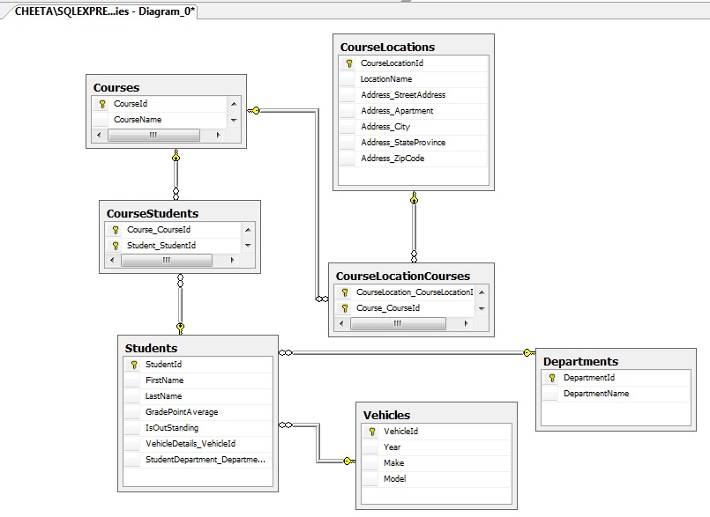The width and height of the screenshot is (710, 517).
Task: Select the IsOutStanding column
Action: pos(198,428)
